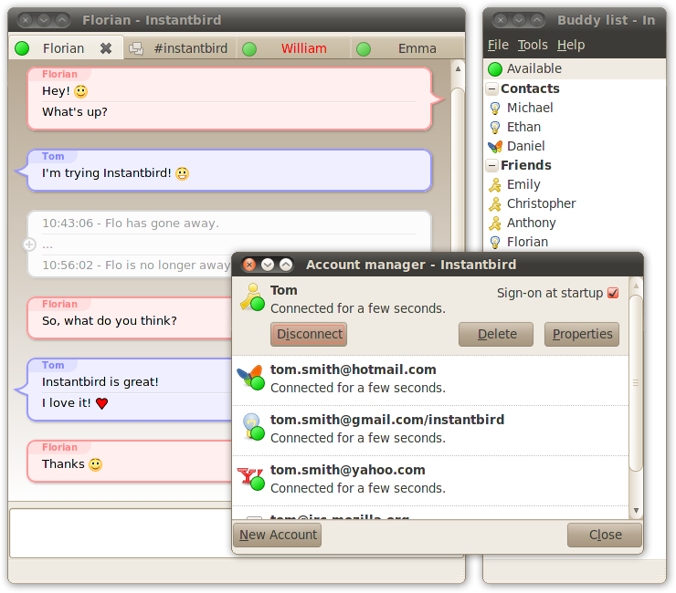Click the Gmail account lightbulb icon
Image resolution: width=676 pixels, height=593 pixels.
(x=249, y=427)
